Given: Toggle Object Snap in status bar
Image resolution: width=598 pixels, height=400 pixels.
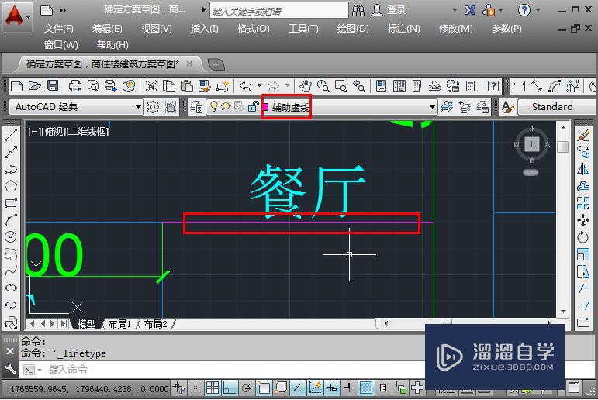Looking at the screenshot, I should pos(264,388).
